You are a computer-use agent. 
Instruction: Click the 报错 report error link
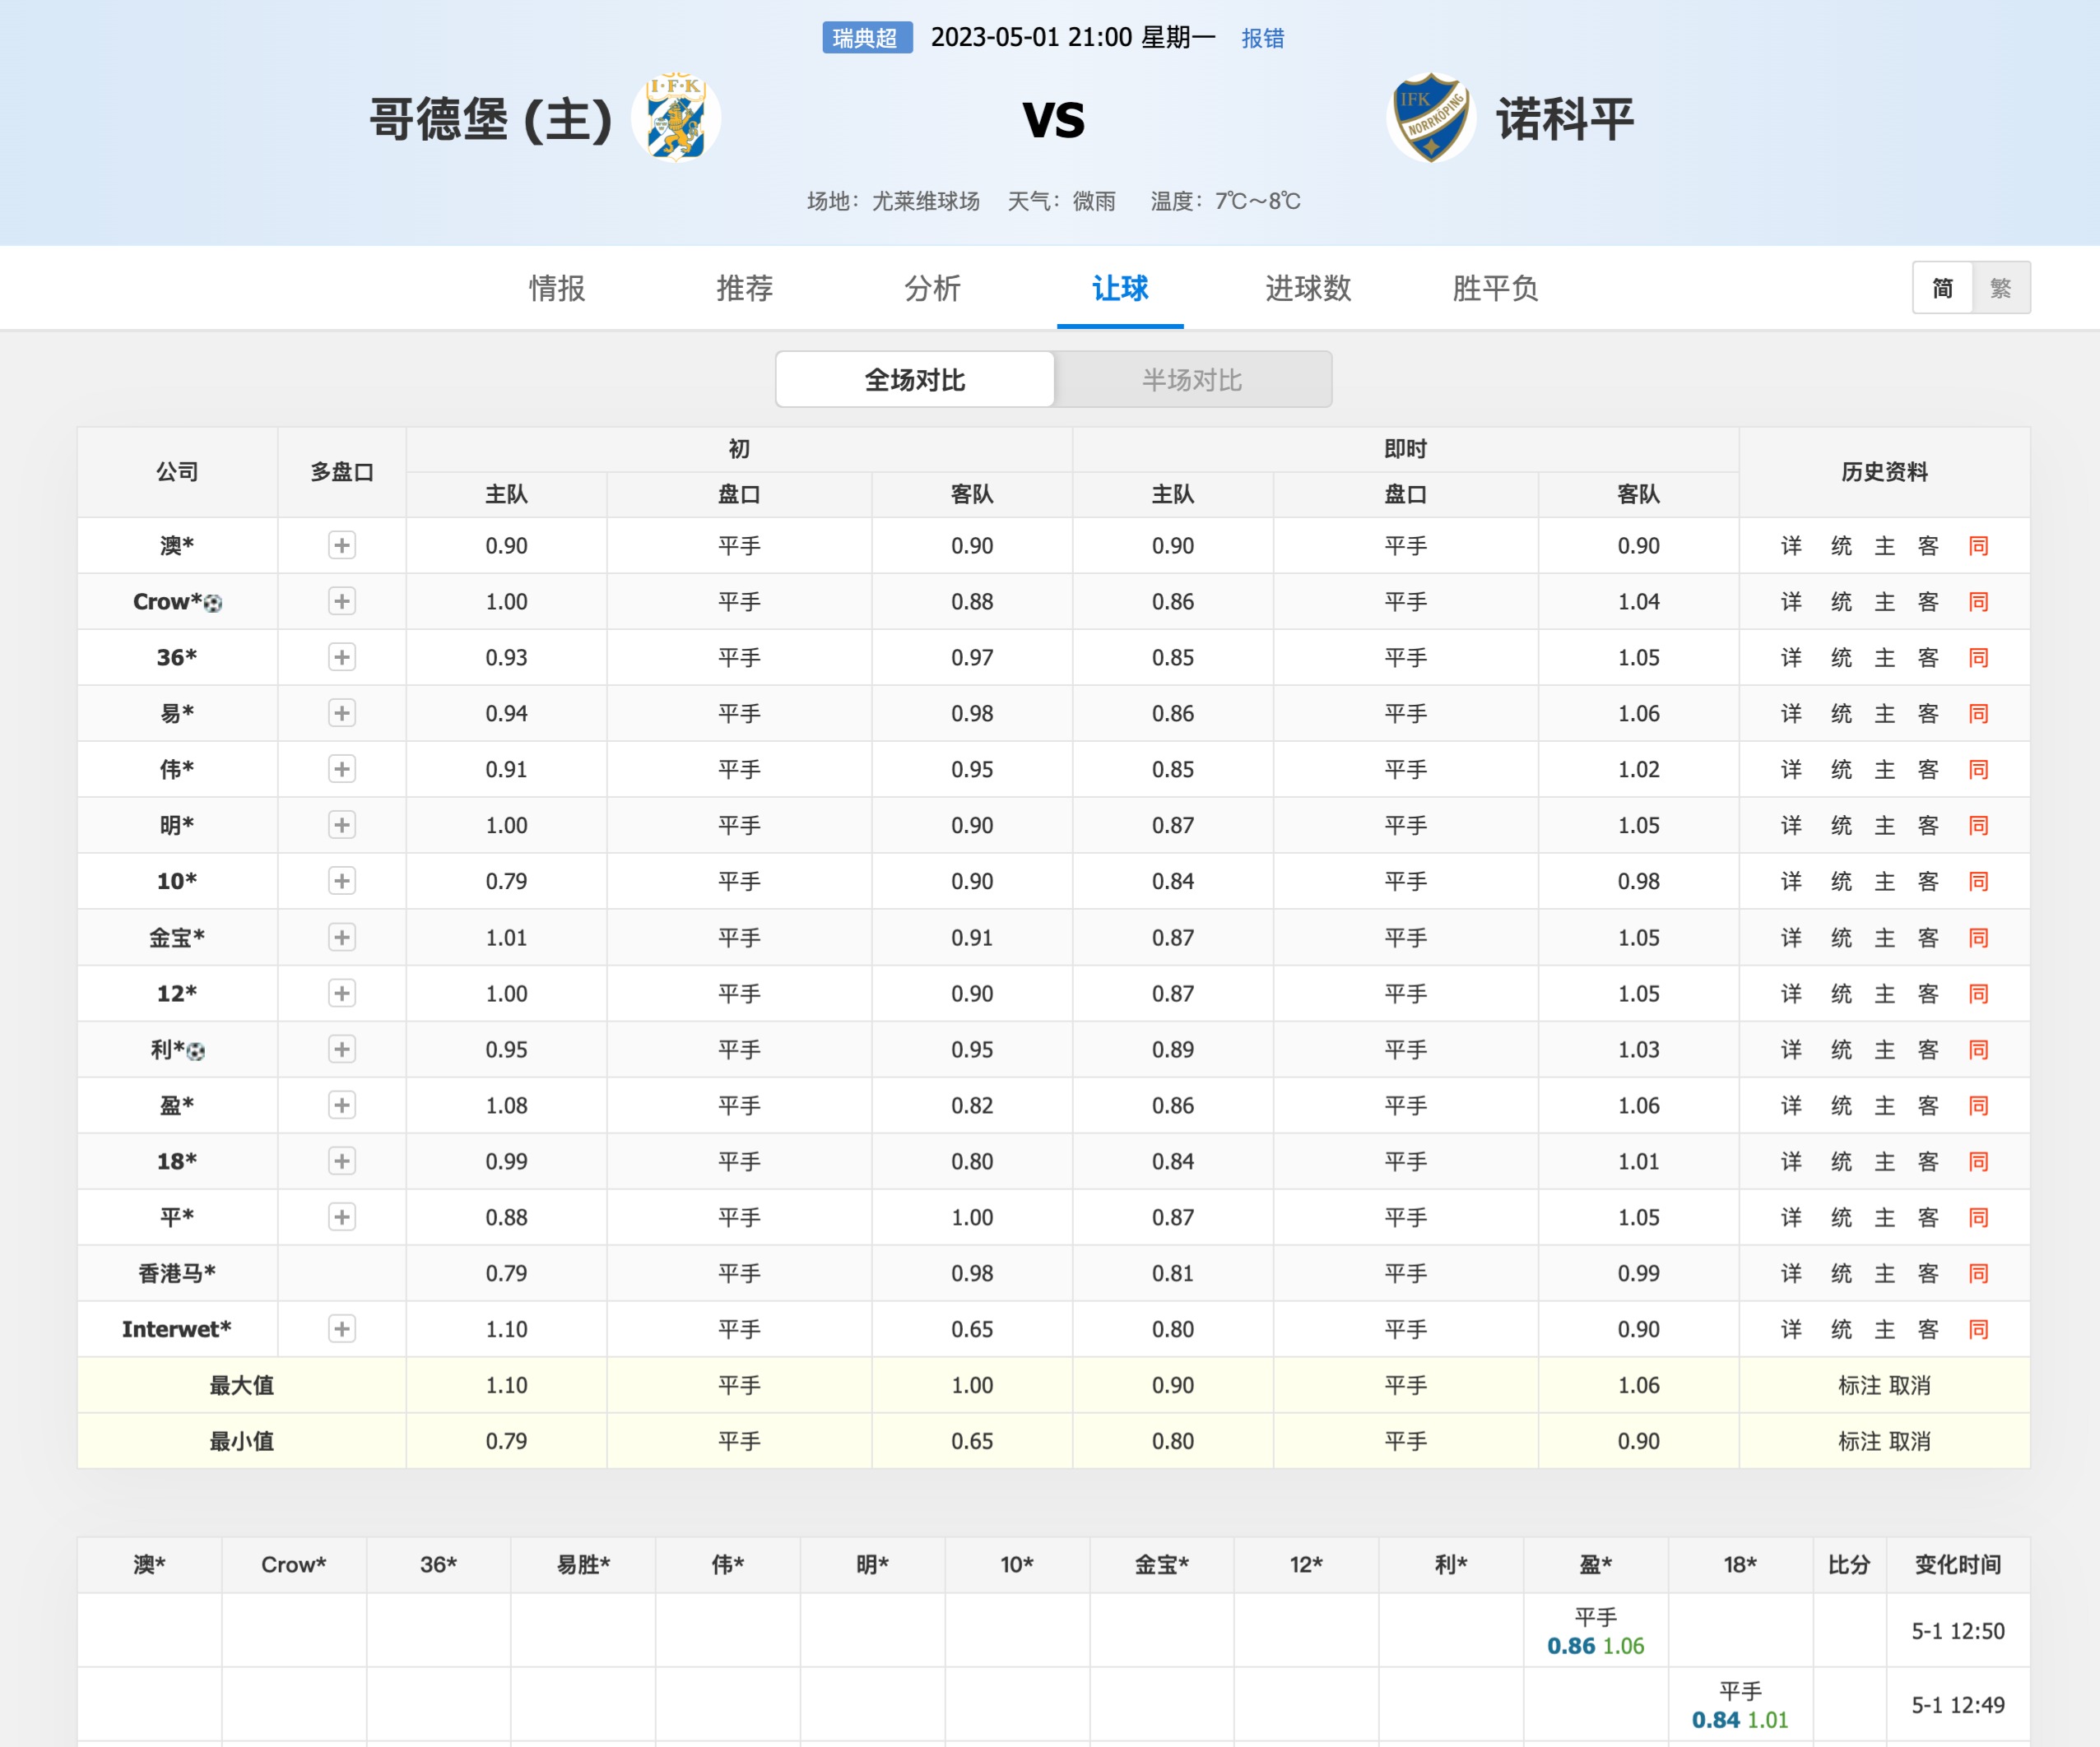pyautogui.click(x=1262, y=38)
